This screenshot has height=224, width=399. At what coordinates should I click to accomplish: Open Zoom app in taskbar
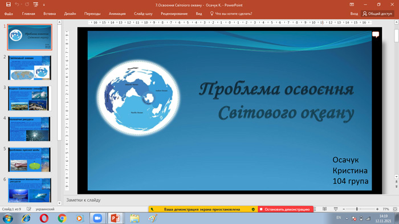(x=97, y=218)
